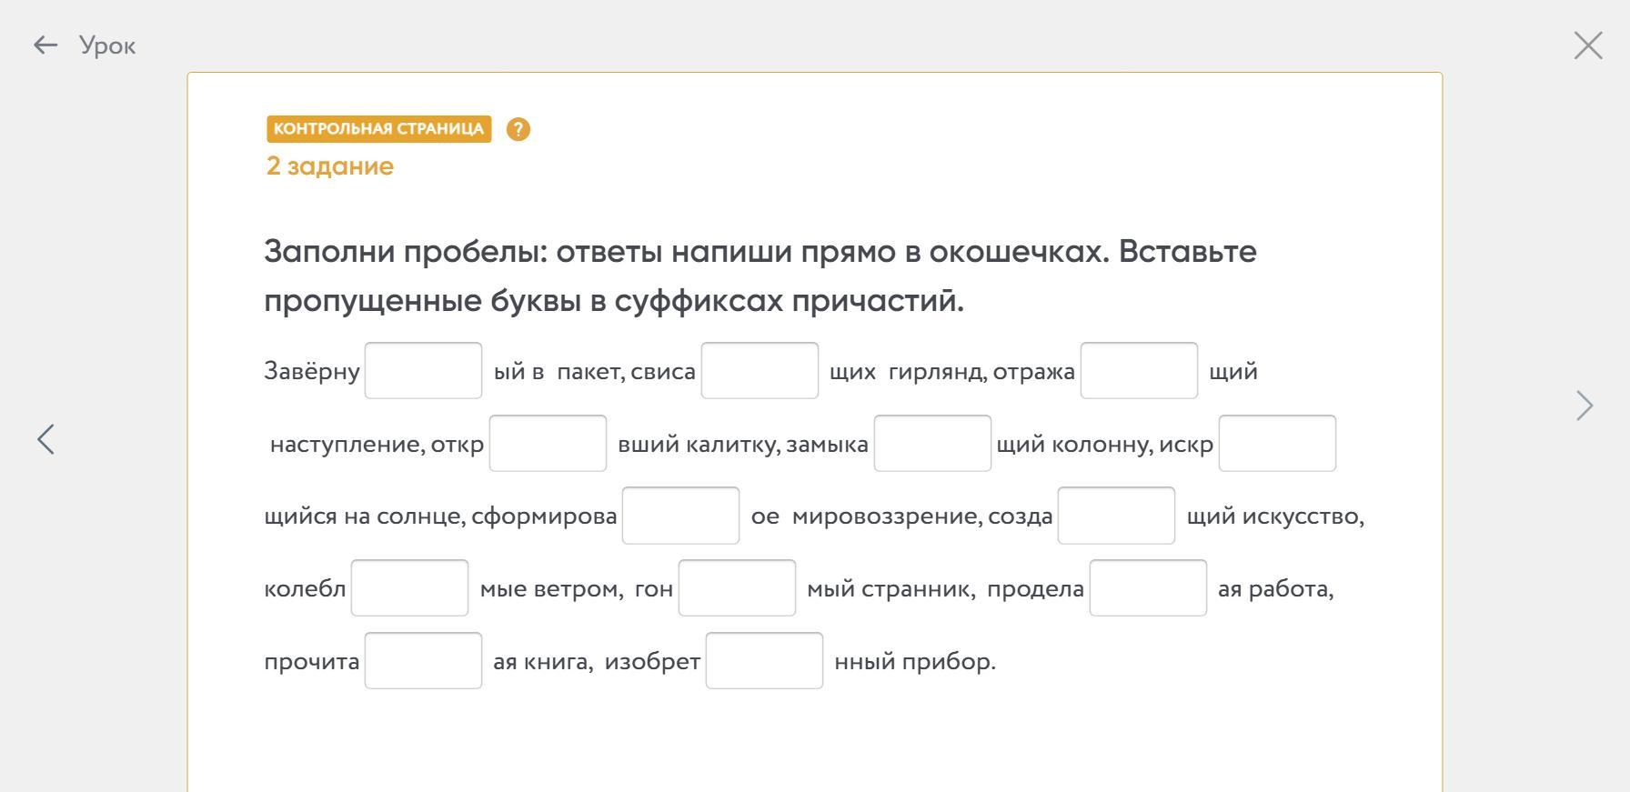
Task: Click the blank after "гон"
Action: click(x=737, y=588)
